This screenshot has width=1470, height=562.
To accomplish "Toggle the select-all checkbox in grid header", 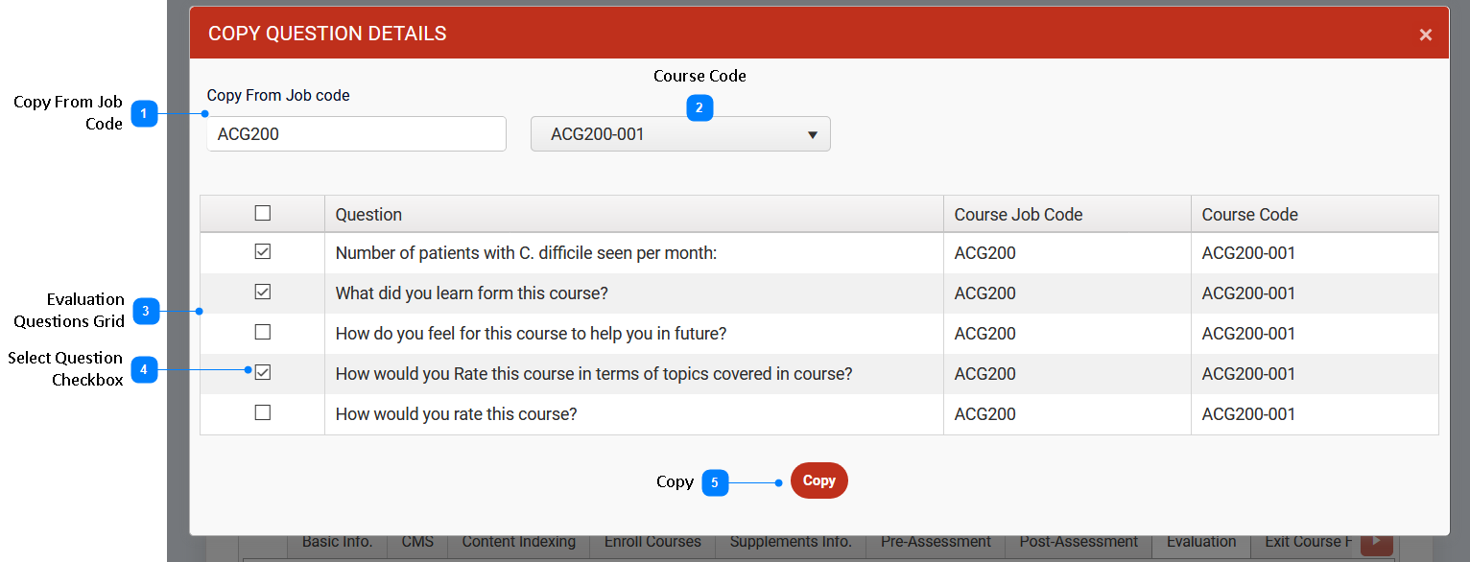I will pyautogui.click(x=262, y=213).
